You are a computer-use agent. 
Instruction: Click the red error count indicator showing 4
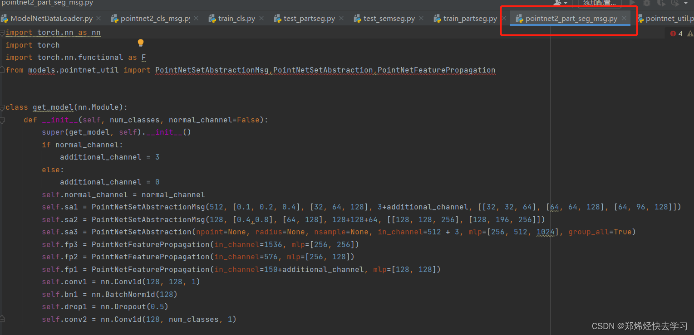coord(676,34)
